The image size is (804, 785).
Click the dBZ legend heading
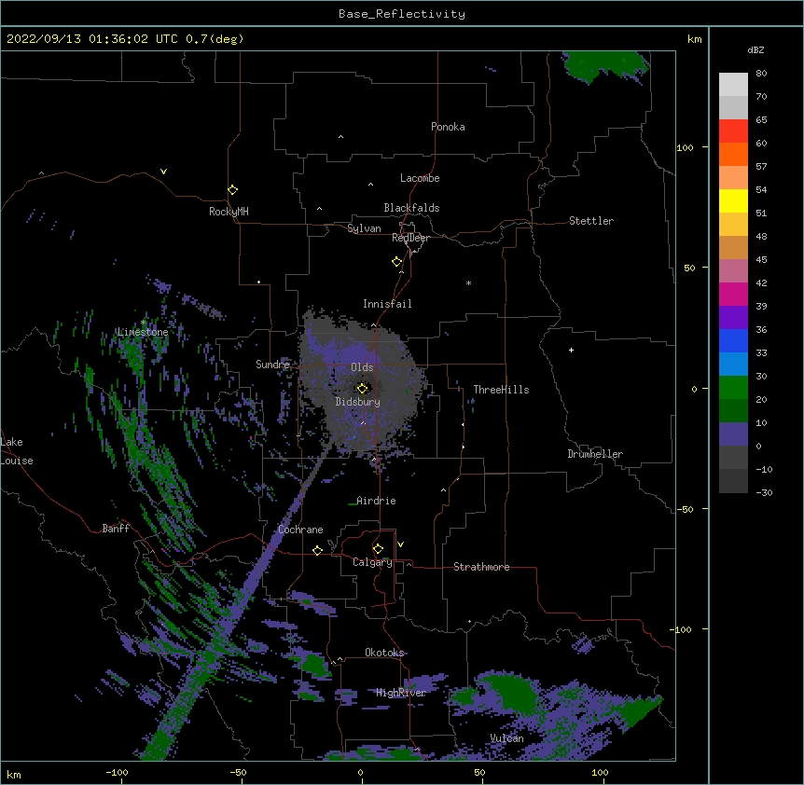[755, 49]
